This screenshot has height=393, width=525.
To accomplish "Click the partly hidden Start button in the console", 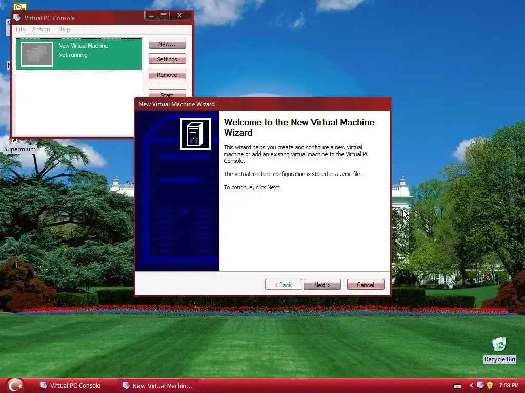I will pos(167,93).
